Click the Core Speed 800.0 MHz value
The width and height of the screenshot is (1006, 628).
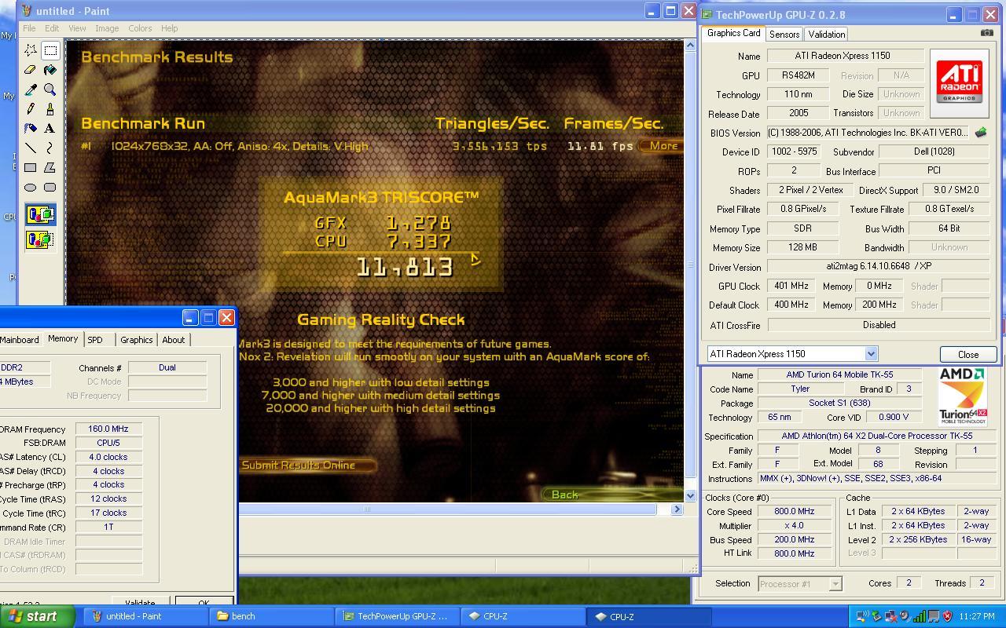(794, 511)
